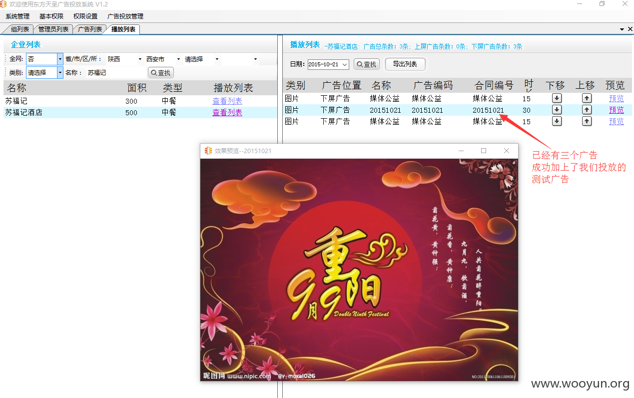Image resolution: width=634 pixels, height=398 pixels.
Task: Click the 面积 column header
Action: tap(137, 88)
